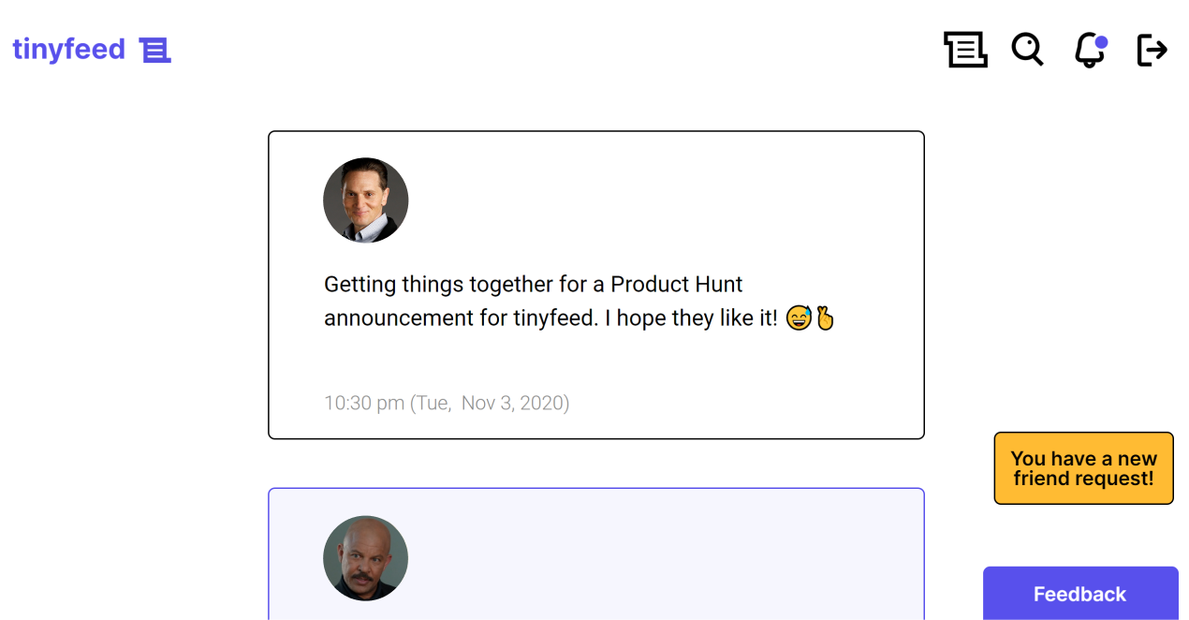This screenshot has height=620, width=1189.
Task: Select the smiling emoji in the Product Hunt post
Action: (x=799, y=317)
